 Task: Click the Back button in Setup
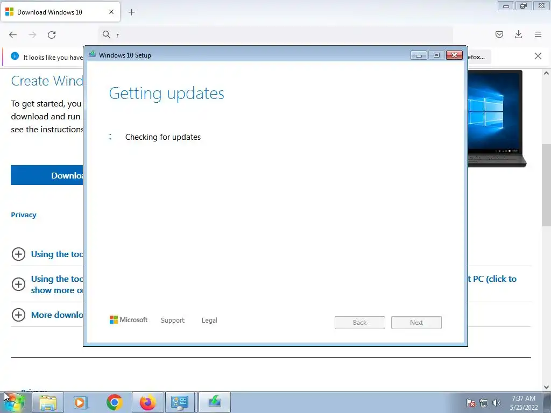(360, 323)
